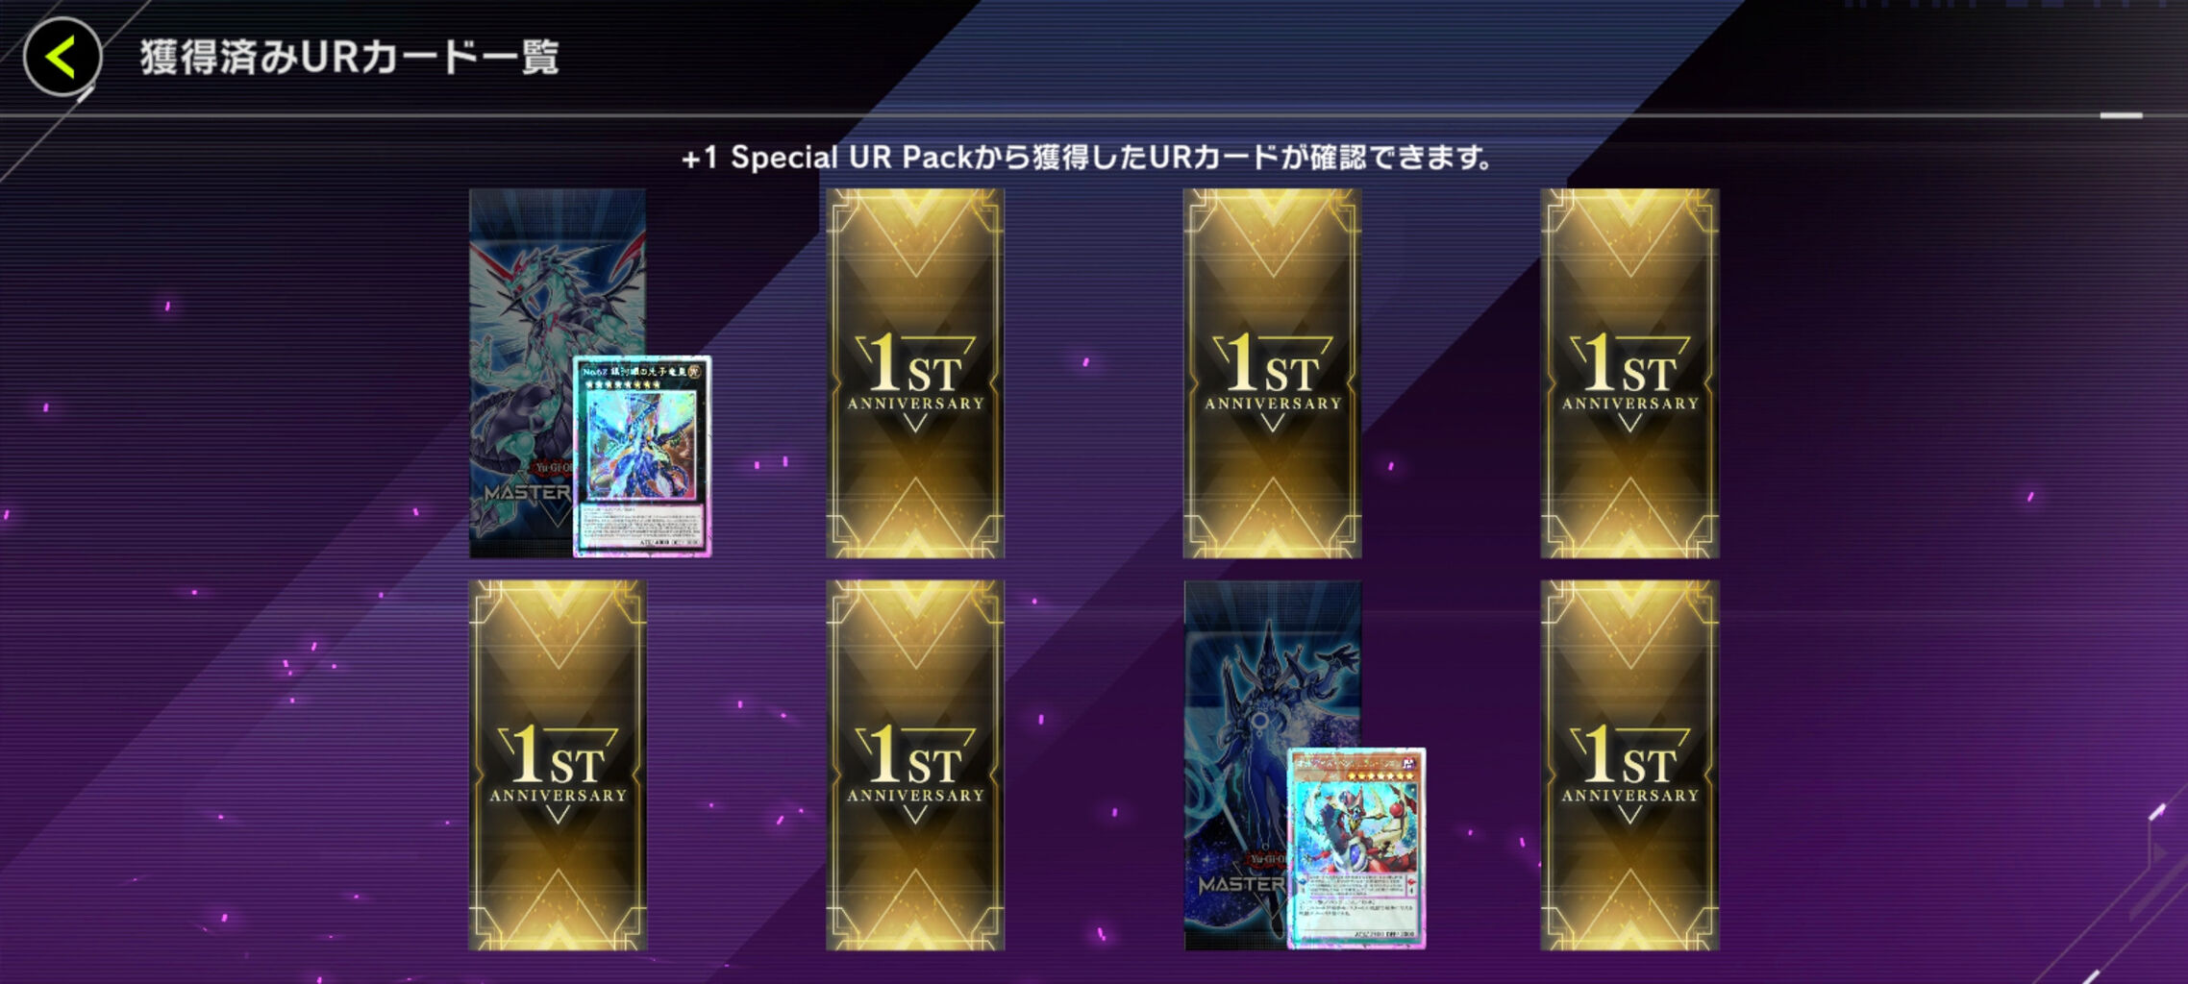This screenshot has height=984, width=2188.
Task: Select the second 1st Anniversary pack in top row
Action: coord(915,373)
